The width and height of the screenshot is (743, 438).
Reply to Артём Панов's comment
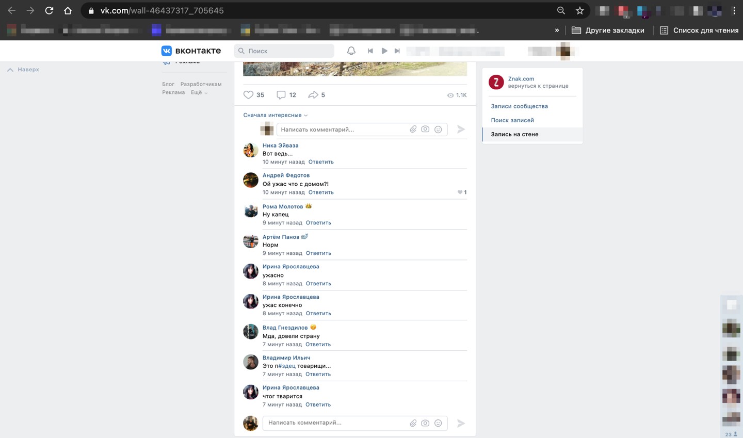click(x=318, y=253)
